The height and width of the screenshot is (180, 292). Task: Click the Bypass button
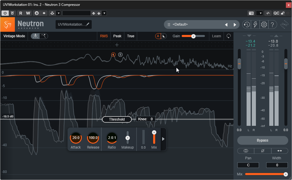pos(263,140)
